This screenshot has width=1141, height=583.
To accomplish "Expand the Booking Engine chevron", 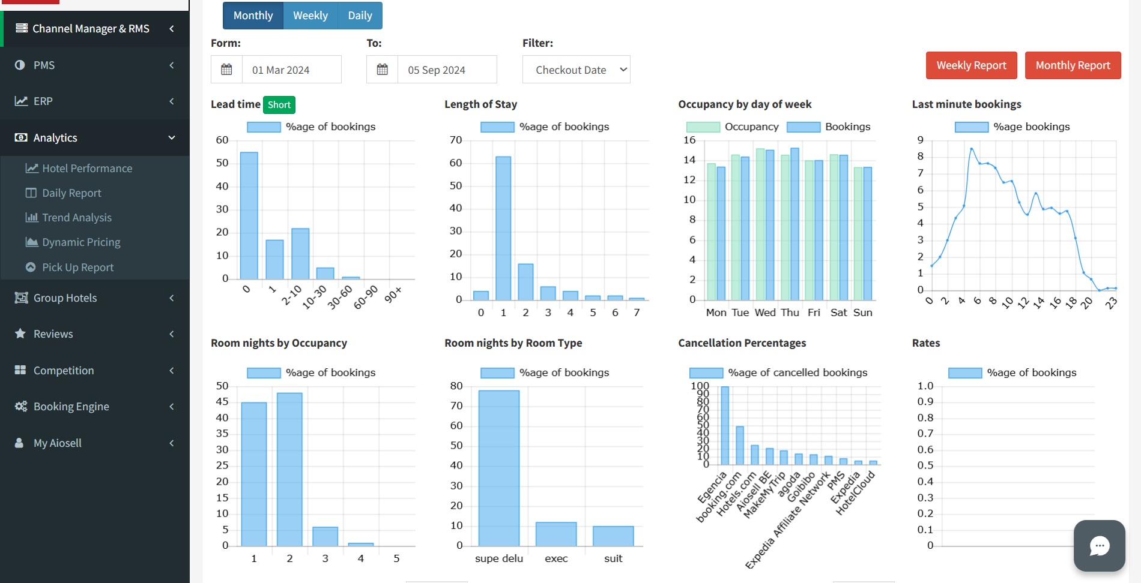I will (172, 406).
